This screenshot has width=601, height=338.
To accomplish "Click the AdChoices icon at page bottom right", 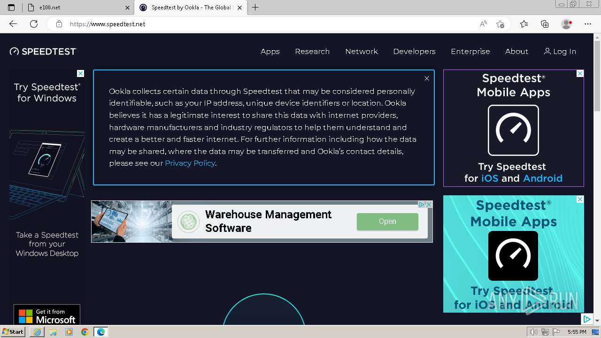I will [587, 319].
